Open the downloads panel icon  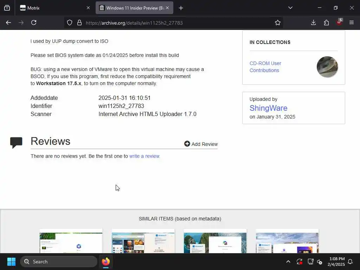(x=313, y=22)
